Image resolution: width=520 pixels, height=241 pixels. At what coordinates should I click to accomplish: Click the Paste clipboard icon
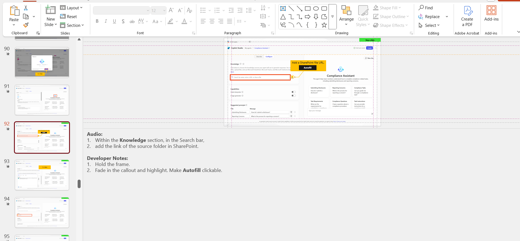[x=14, y=11]
